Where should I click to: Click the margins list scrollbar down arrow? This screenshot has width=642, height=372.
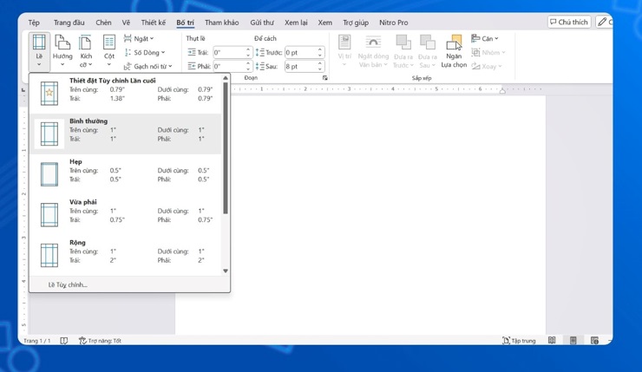coord(226,271)
